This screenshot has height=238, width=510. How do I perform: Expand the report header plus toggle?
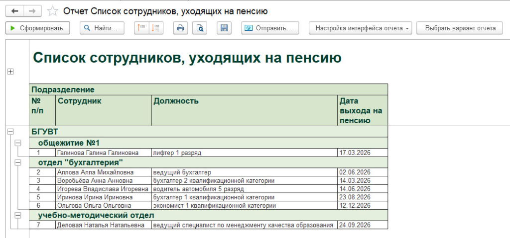click(10, 72)
